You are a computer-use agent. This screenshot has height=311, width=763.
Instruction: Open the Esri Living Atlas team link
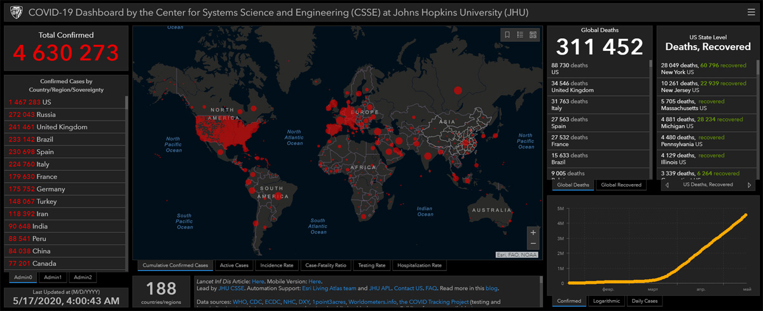tap(329, 288)
